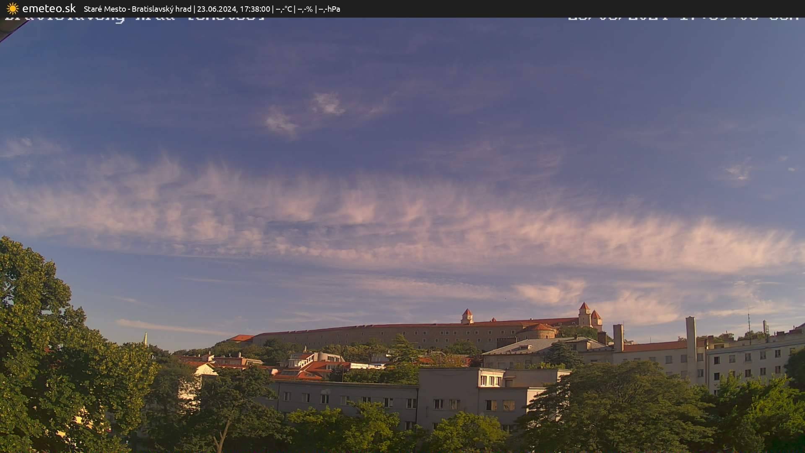Click the watermark text overlay at top left

coord(134,18)
